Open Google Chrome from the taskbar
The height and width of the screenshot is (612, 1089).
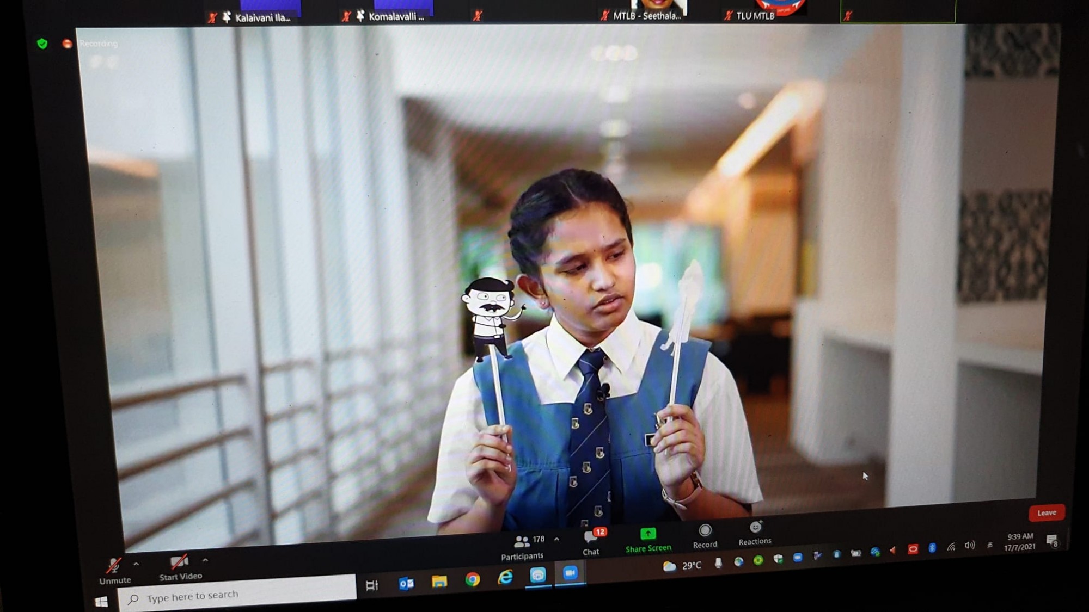pos(473,579)
